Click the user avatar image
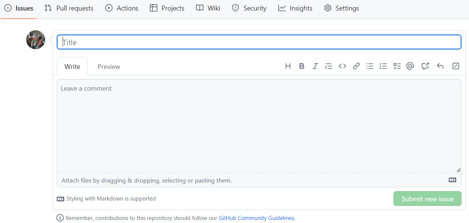Viewport: 469px width, 223px height. pyautogui.click(x=36, y=40)
